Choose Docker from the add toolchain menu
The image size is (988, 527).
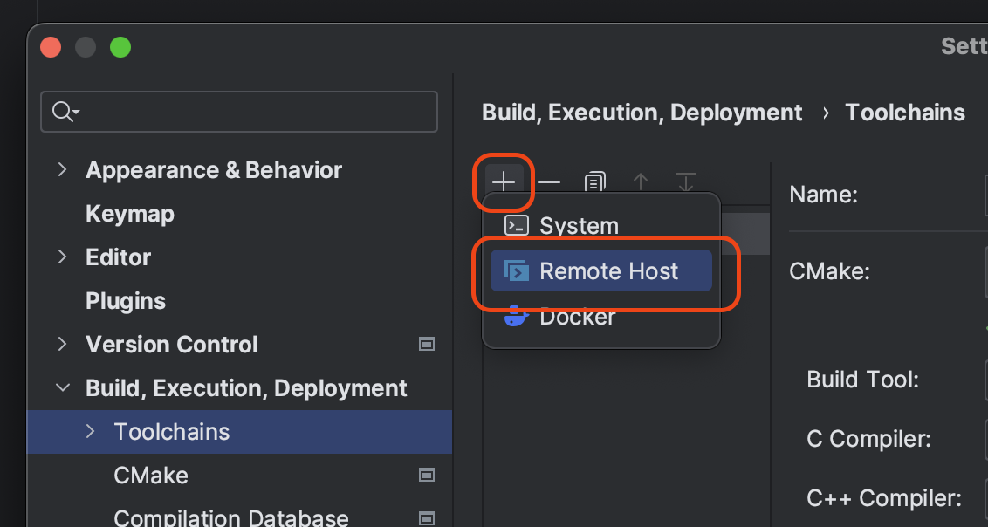click(601, 316)
